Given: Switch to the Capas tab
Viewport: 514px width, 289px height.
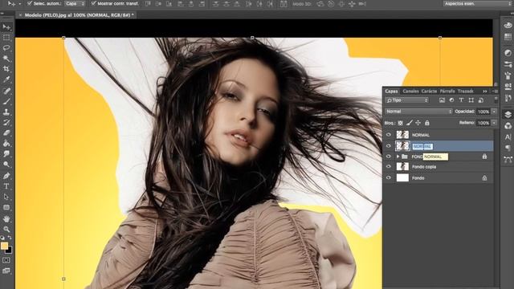Looking at the screenshot, I should point(391,91).
